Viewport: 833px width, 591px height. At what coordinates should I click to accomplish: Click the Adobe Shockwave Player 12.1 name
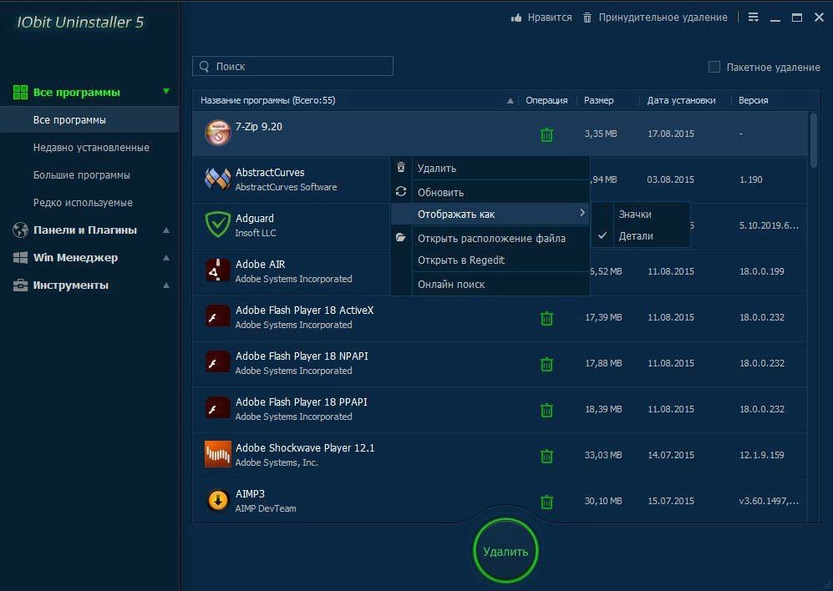tap(305, 448)
